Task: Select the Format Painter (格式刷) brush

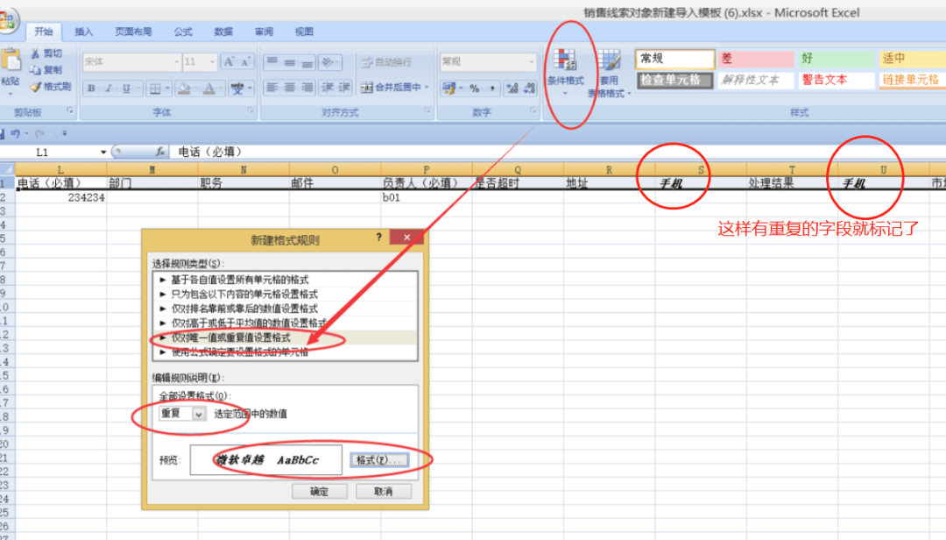Action: (x=36, y=87)
